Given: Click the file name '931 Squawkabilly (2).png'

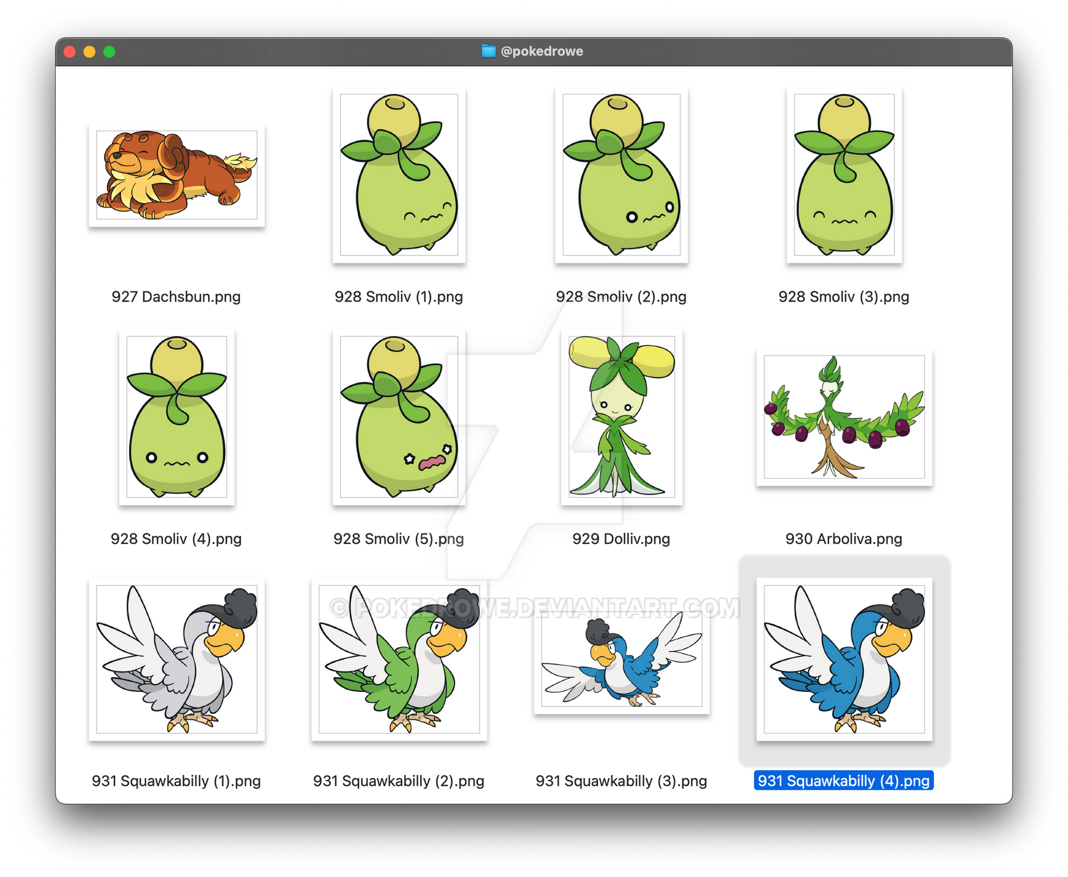Looking at the screenshot, I should (x=399, y=781).
